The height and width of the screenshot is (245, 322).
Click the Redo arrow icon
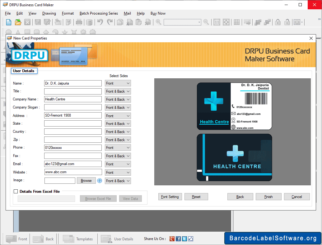110,22
